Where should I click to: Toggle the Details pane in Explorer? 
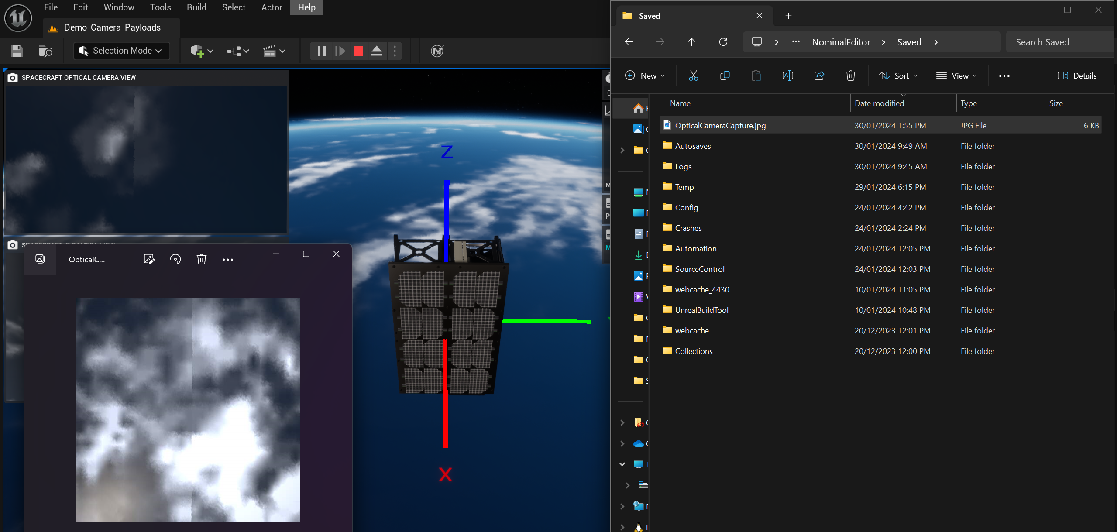pyautogui.click(x=1077, y=76)
